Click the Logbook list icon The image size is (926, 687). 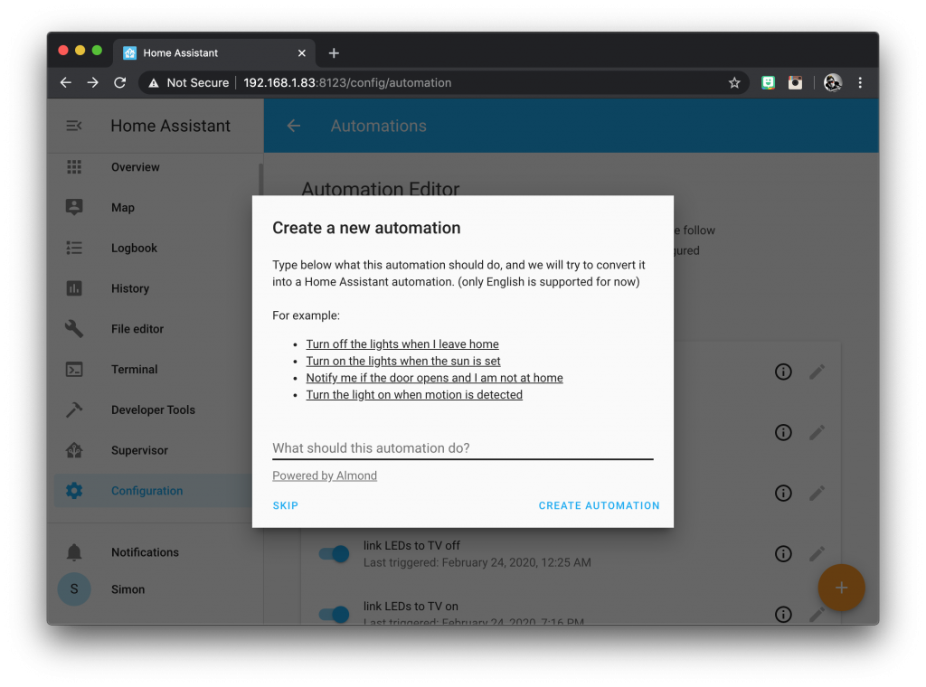tap(74, 248)
